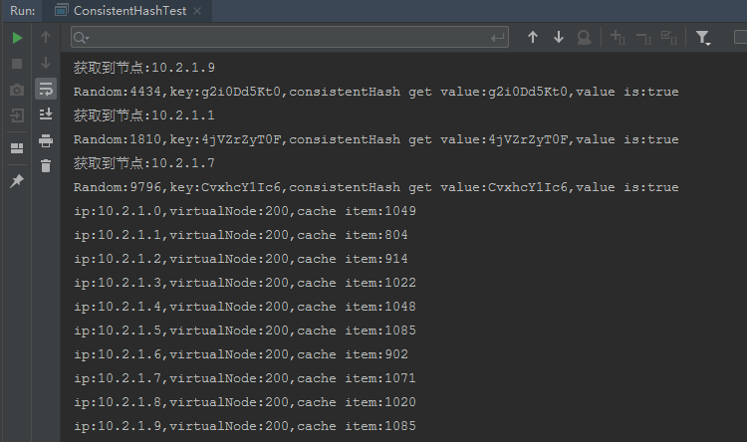Jump to next search occurrence arrow

[x=559, y=38]
